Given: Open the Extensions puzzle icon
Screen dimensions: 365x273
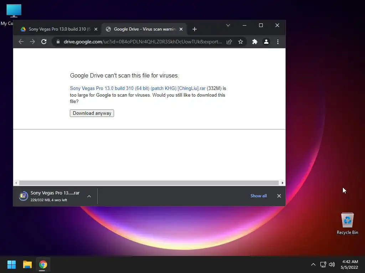Looking at the screenshot, I should [x=255, y=42].
